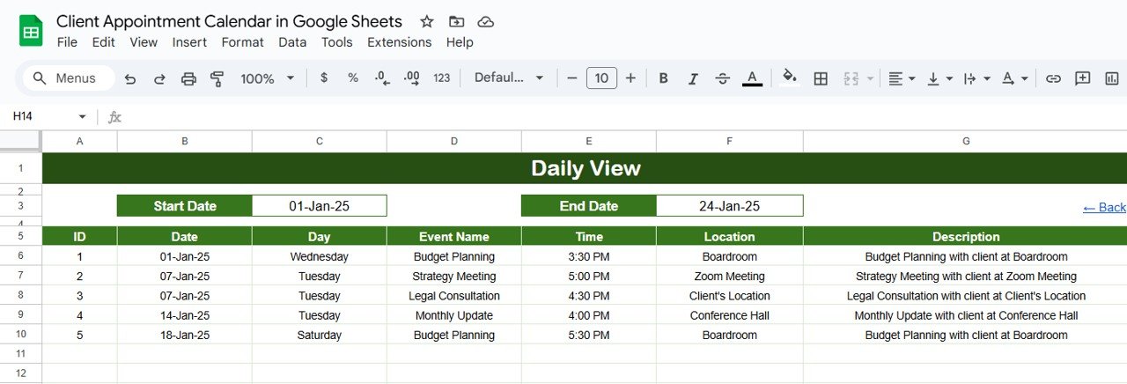
Task: Open the Insert menu
Action: pyautogui.click(x=189, y=42)
